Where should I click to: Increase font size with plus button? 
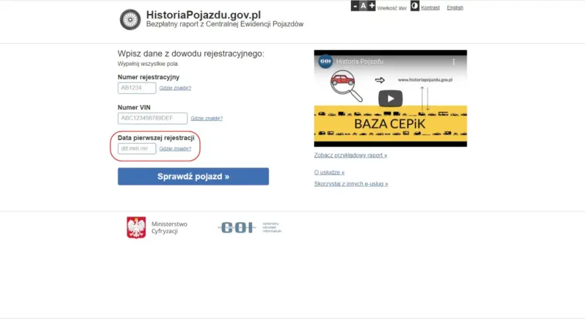click(372, 6)
